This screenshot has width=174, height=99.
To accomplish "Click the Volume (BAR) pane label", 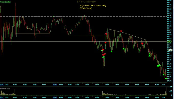I will (5, 88).
